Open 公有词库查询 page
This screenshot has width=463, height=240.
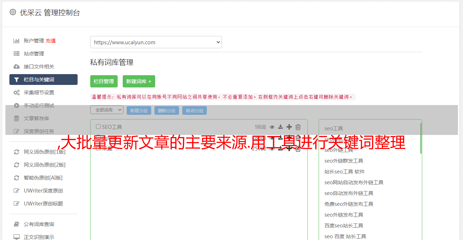tap(39, 224)
